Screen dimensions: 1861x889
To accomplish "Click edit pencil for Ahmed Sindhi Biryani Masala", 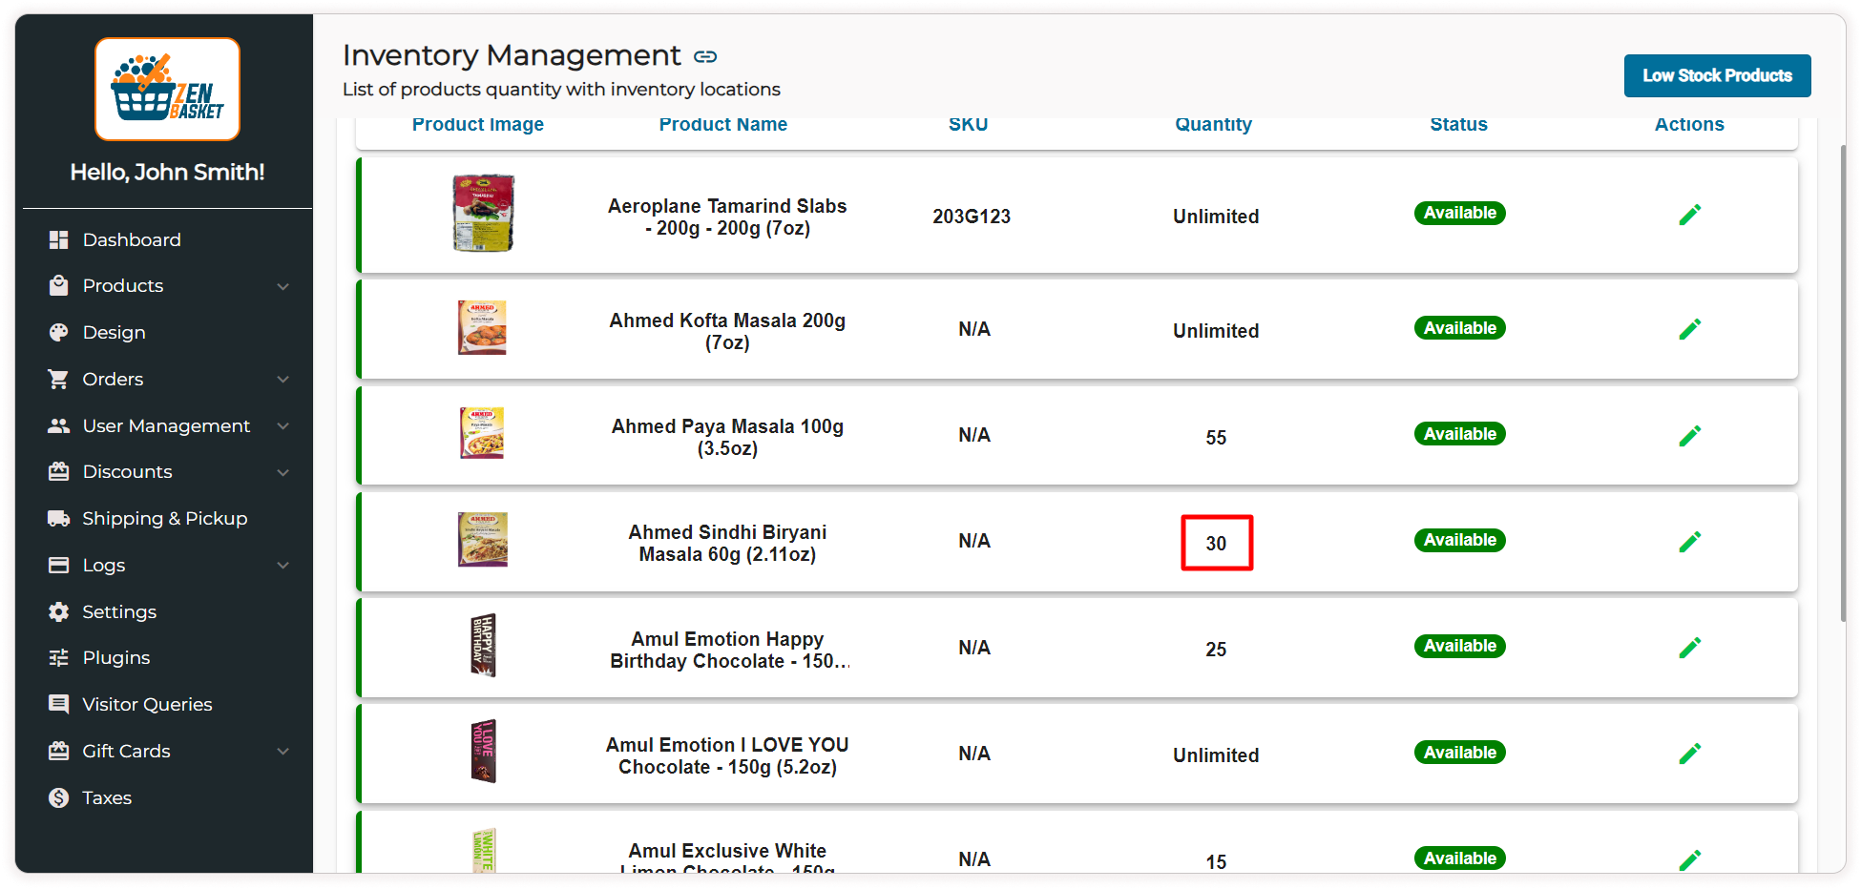I will 1689,542.
